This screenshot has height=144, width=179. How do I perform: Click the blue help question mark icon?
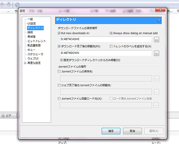pyautogui.click(x=159, y=21)
